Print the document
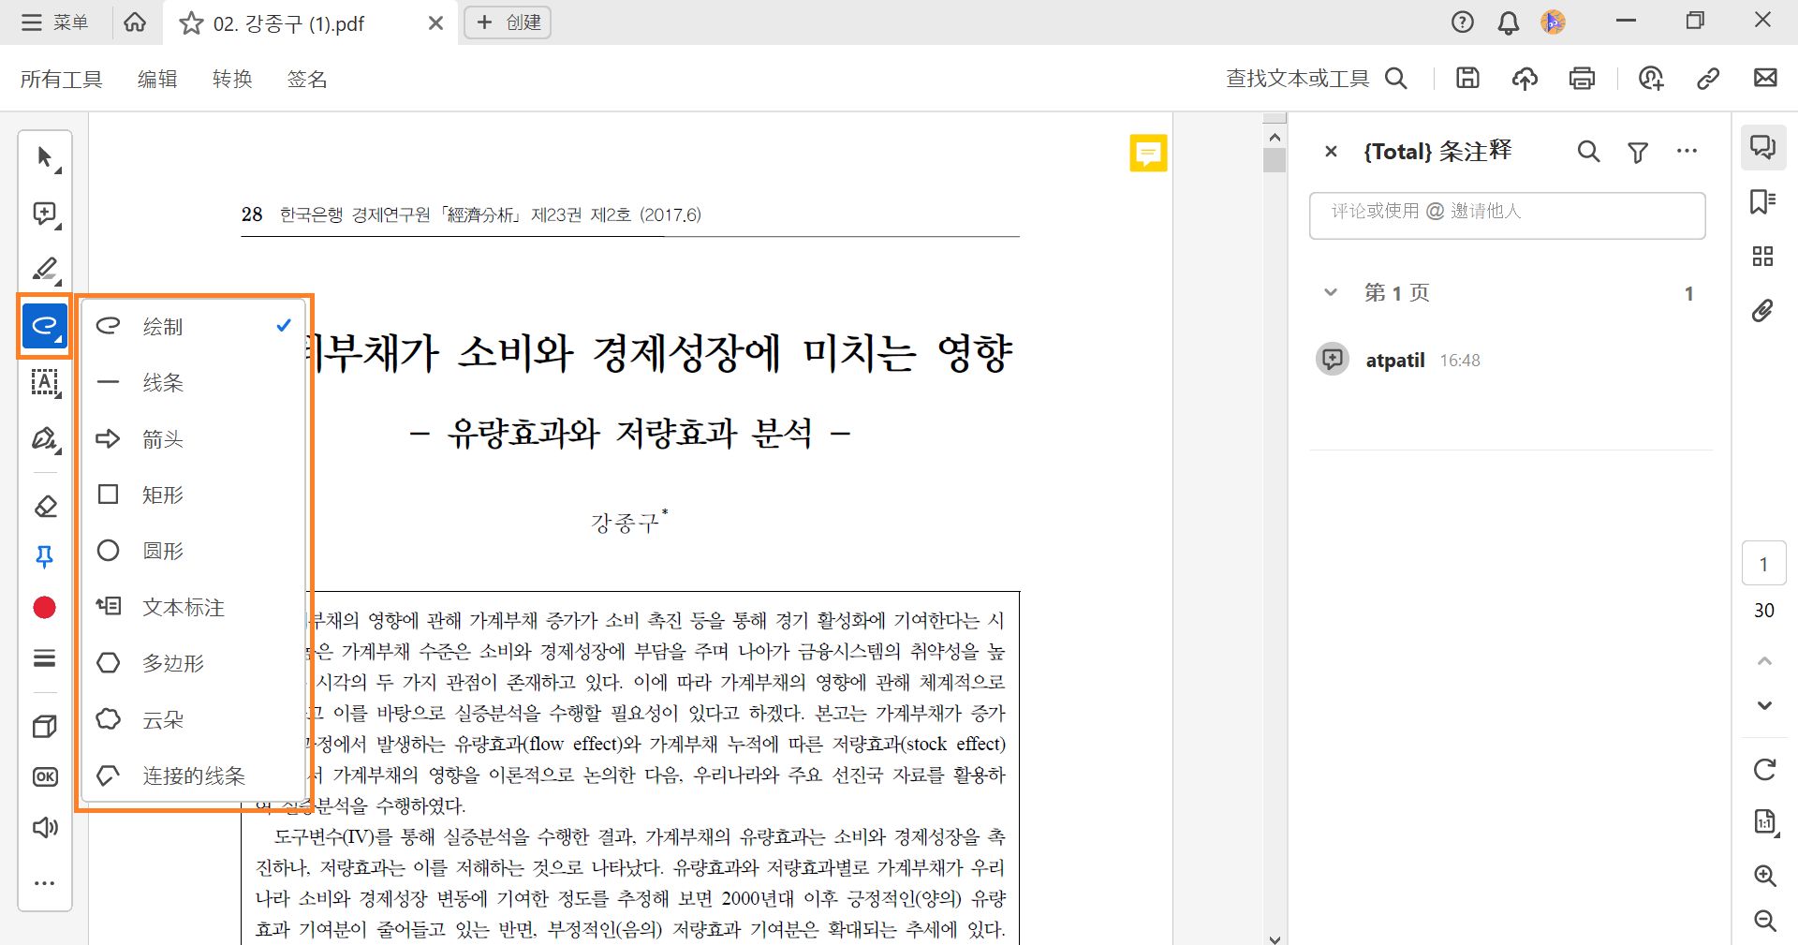 click(x=1582, y=79)
